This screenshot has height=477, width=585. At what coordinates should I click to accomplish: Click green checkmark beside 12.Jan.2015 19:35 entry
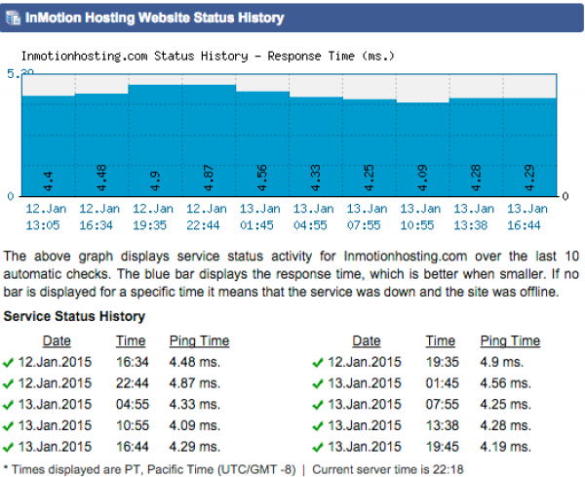(x=318, y=362)
